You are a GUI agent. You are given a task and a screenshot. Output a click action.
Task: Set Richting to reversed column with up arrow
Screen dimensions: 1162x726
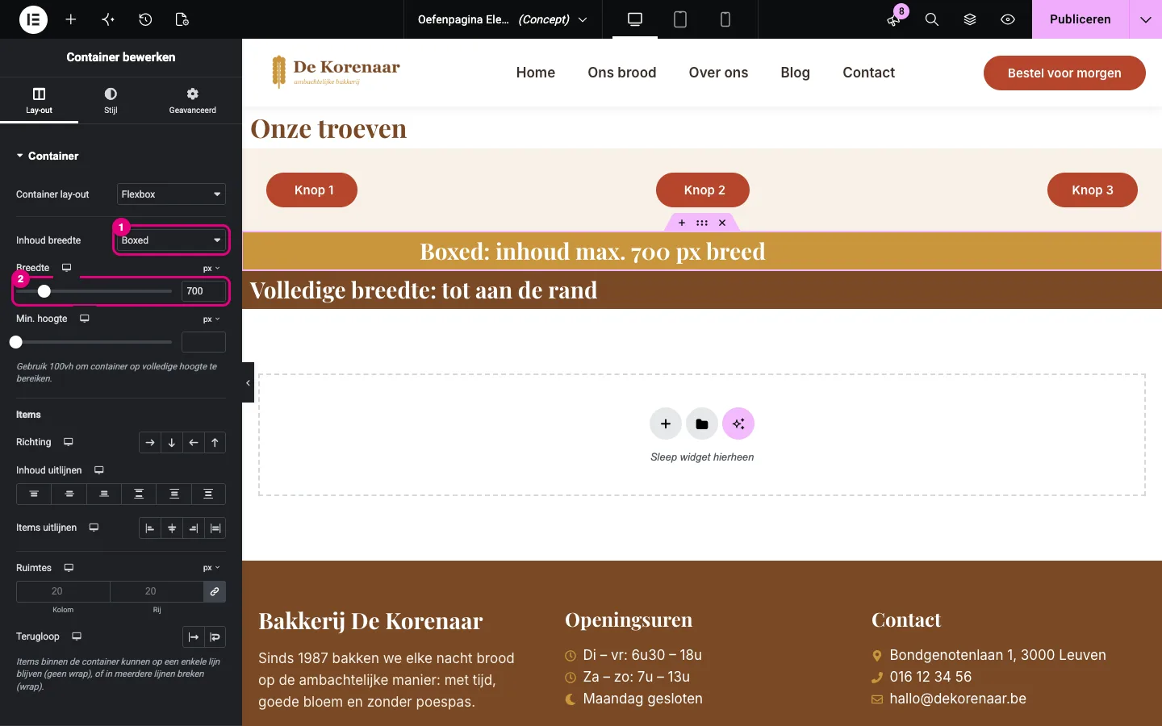(215, 443)
